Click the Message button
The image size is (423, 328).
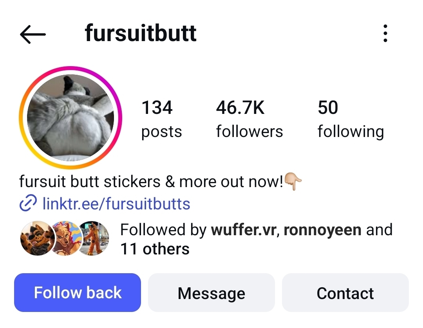click(211, 292)
